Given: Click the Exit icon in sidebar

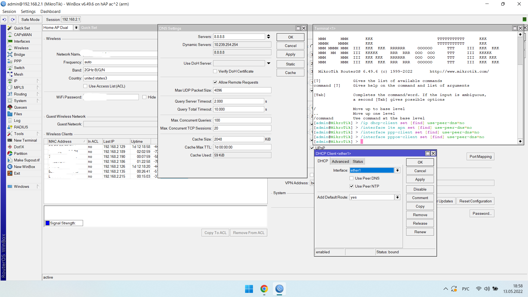Looking at the screenshot, I should 10,173.
